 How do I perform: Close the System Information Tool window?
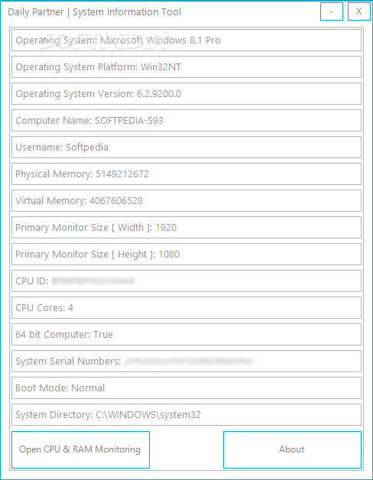tap(359, 11)
